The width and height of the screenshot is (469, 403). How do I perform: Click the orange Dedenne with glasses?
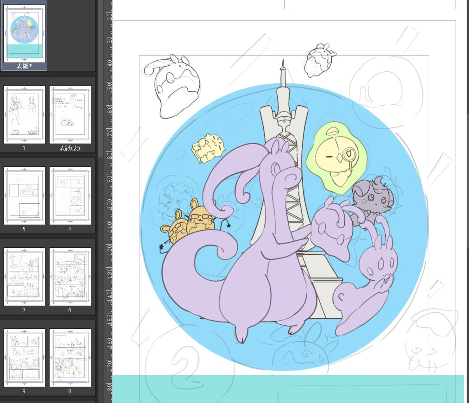pos(200,220)
